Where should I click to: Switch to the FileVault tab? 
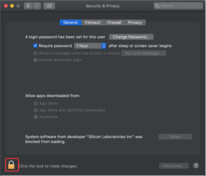[x=93, y=23]
